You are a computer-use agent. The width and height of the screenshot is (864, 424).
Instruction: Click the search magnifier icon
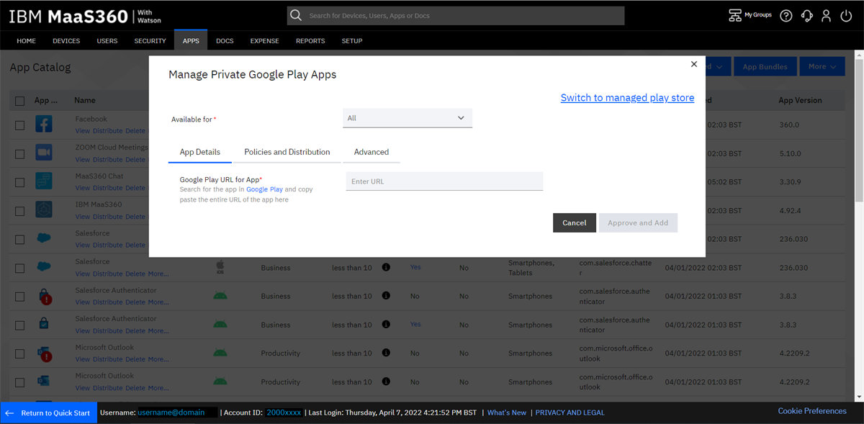tap(294, 15)
